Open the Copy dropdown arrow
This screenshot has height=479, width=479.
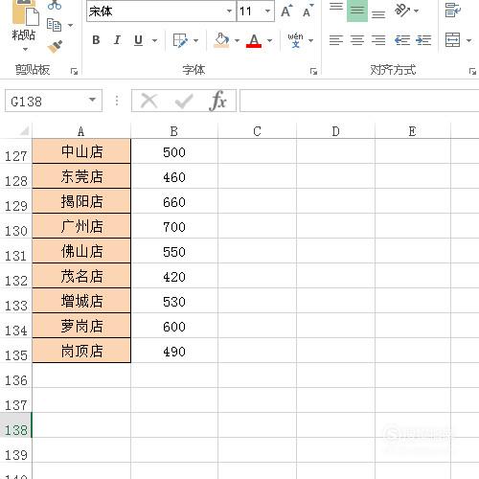click(71, 25)
